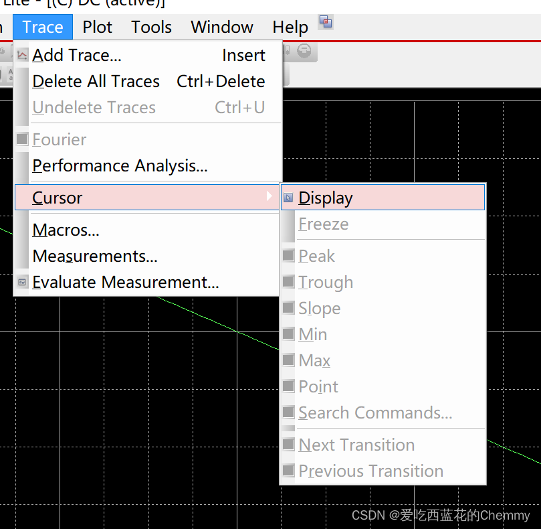The width and height of the screenshot is (541, 529).
Task: Open the Macros... dialog
Action: coord(66,230)
